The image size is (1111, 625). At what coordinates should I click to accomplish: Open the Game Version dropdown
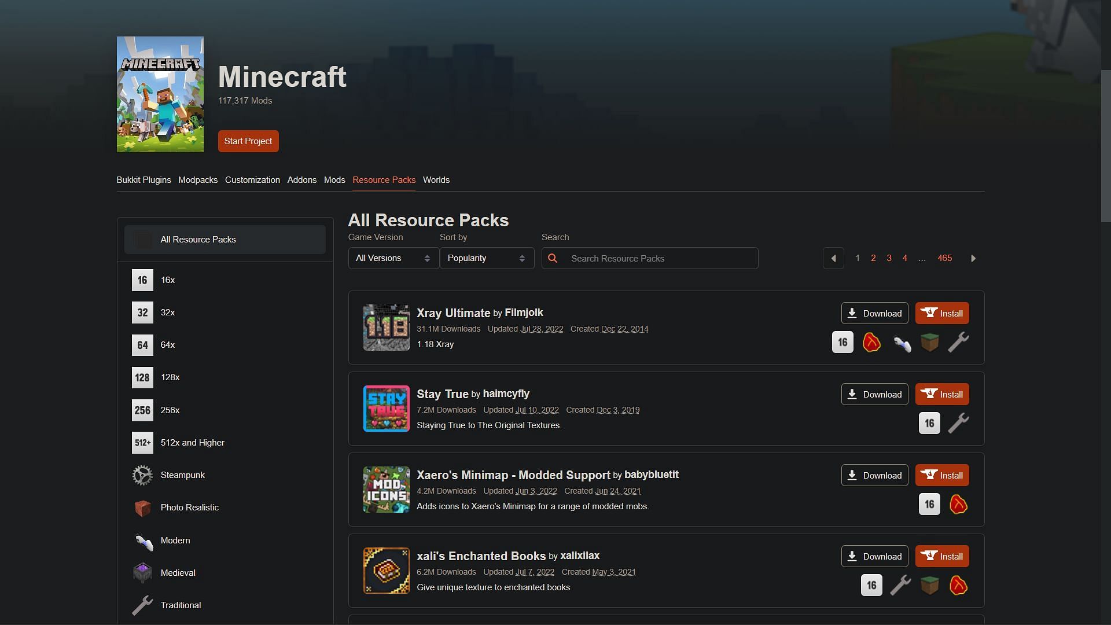point(393,258)
